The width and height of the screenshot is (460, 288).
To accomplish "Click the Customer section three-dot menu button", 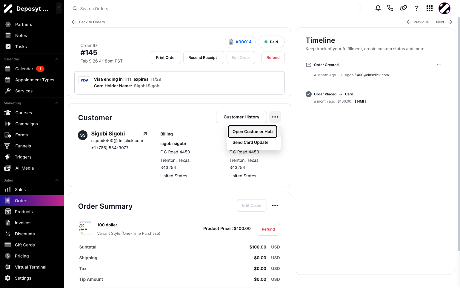I will (x=275, y=117).
